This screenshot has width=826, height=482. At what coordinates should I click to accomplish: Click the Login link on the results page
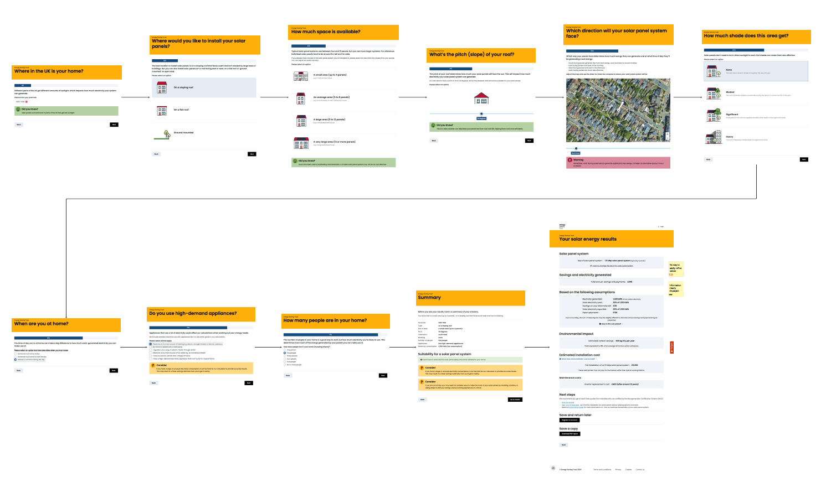point(661,226)
